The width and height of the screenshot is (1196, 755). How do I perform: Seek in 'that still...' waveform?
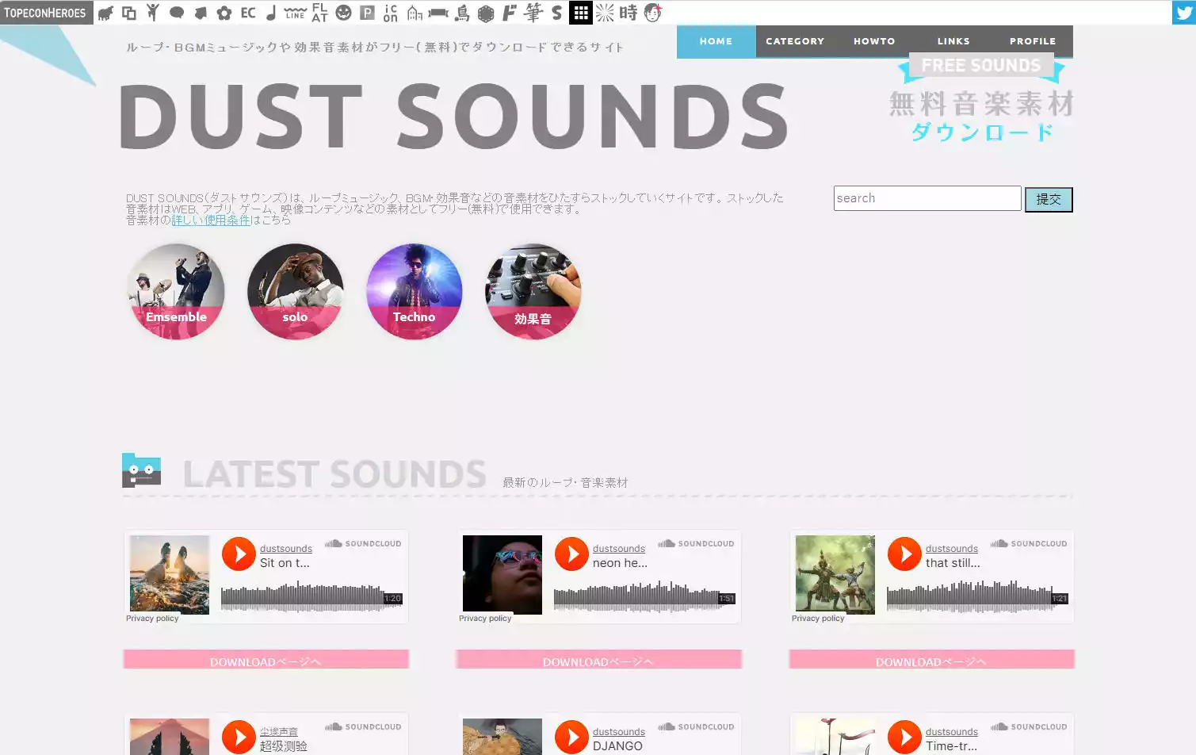(977, 598)
